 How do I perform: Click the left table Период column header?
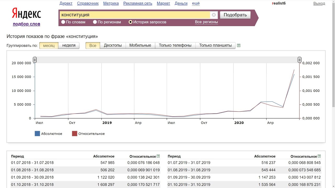coord(17,156)
